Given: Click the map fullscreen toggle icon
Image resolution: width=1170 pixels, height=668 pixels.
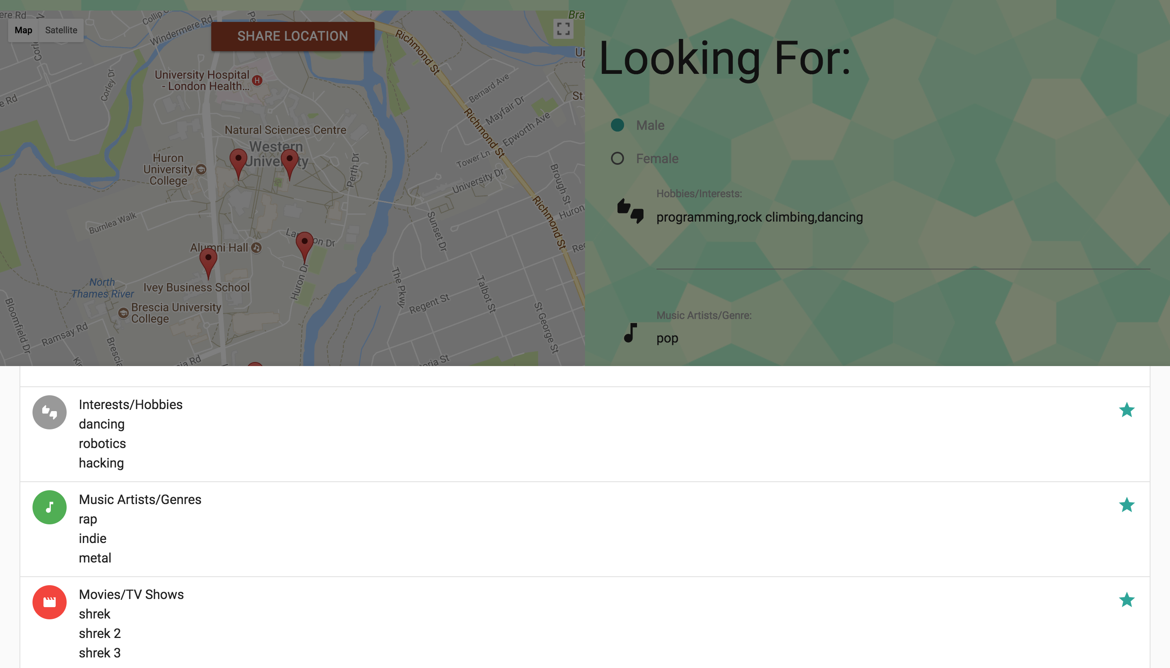Looking at the screenshot, I should pyautogui.click(x=563, y=29).
